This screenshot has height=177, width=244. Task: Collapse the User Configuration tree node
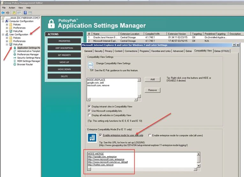(x=3, y=34)
